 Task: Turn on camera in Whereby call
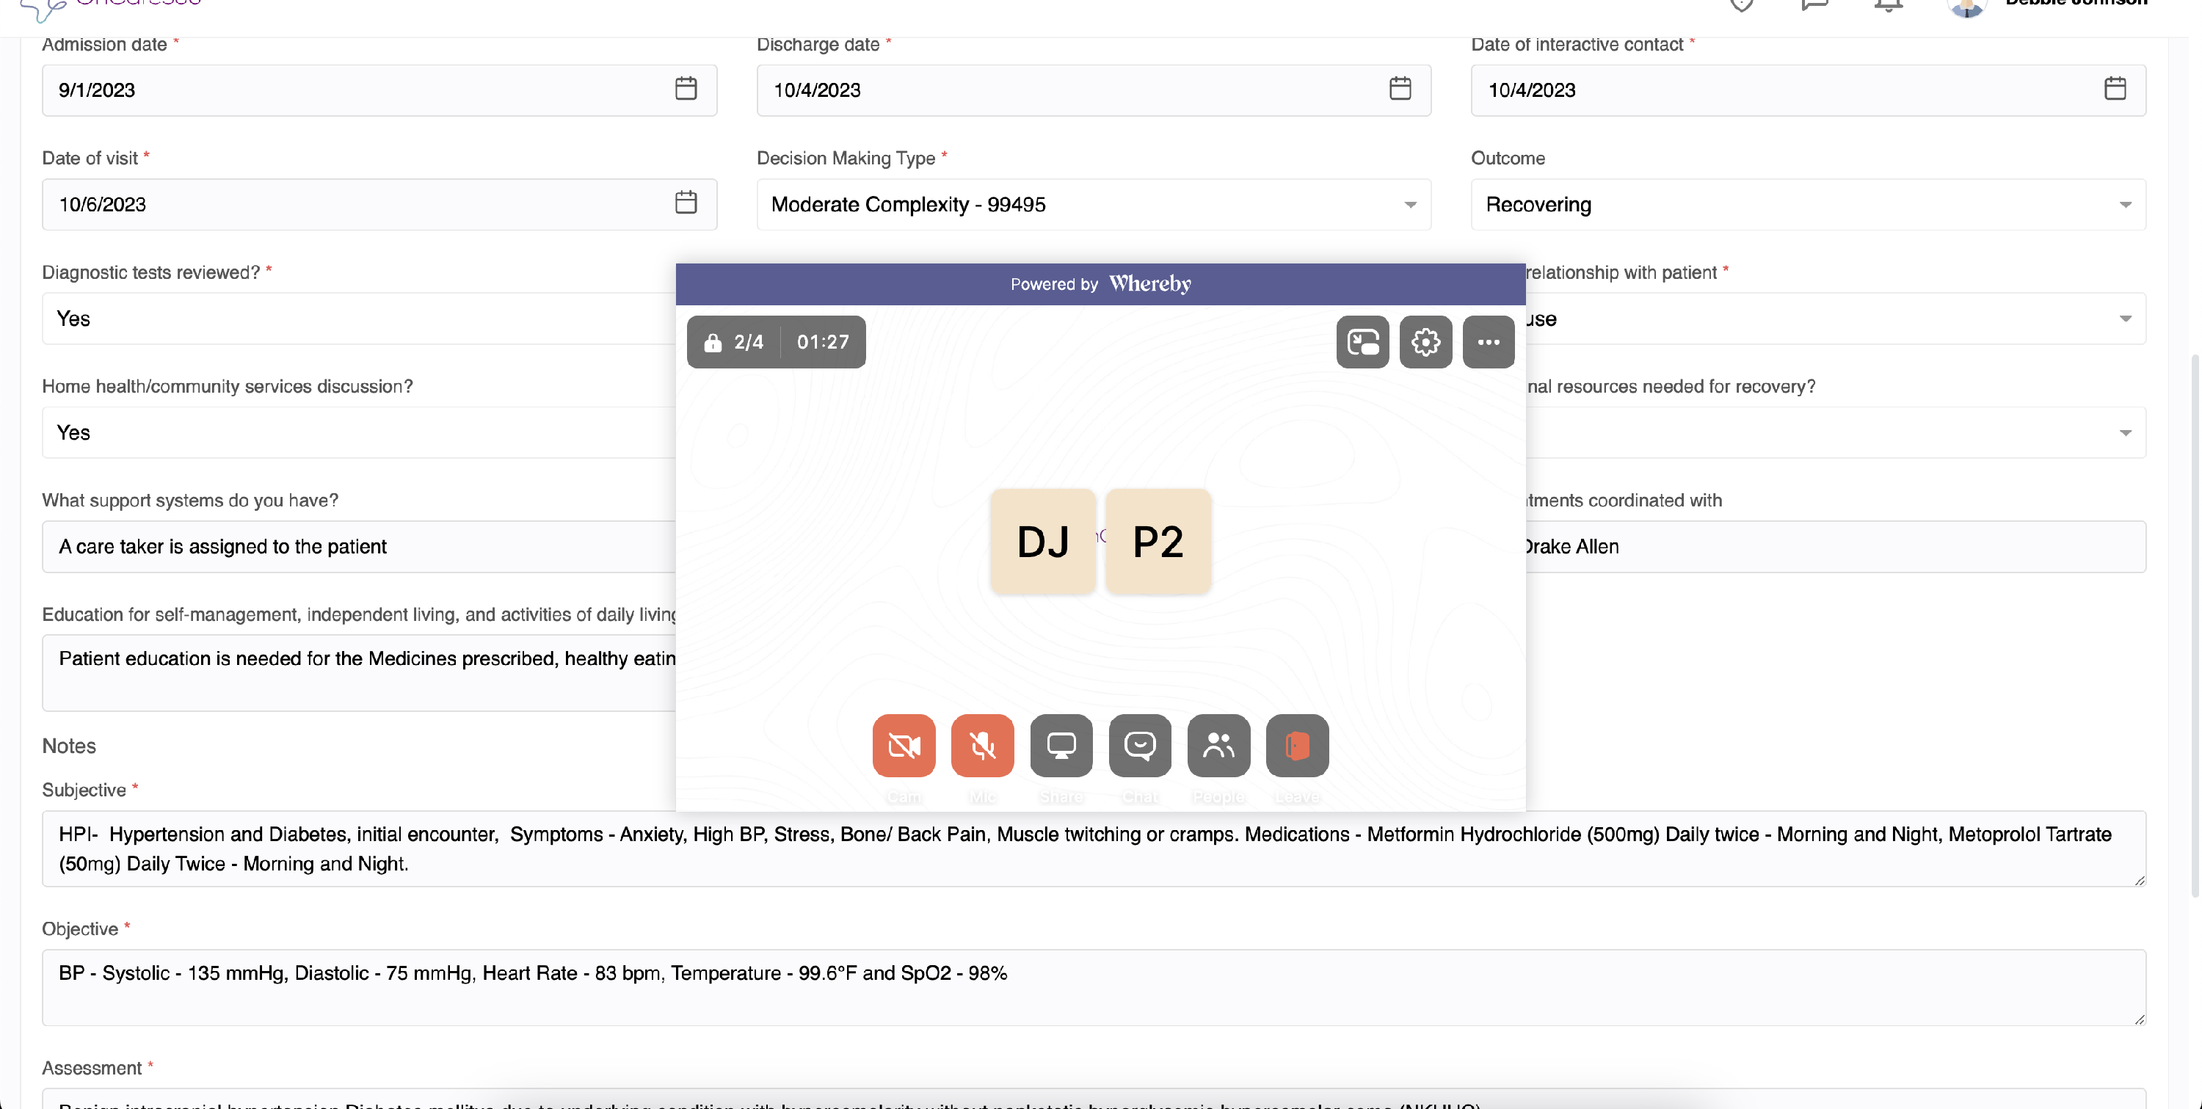pyautogui.click(x=904, y=746)
